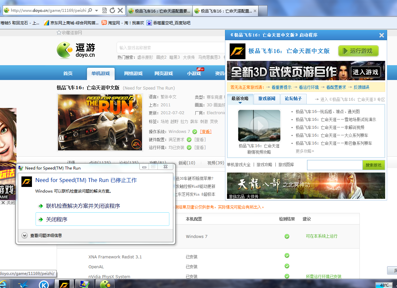Click 查看 link next to 运行环境
The width and height of the screenshot is (397, 288).
(x=200, y=147)
